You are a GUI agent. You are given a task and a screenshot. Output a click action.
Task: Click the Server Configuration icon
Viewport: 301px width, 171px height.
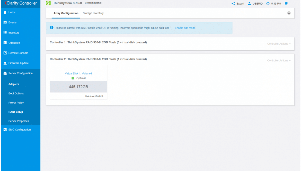[5, 73]
